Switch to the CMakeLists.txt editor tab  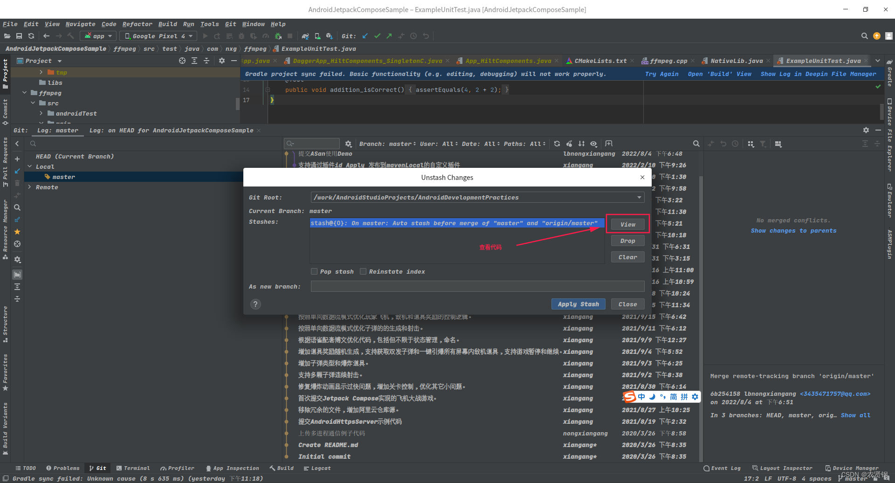pyautogui.click(x=600, y=61)
